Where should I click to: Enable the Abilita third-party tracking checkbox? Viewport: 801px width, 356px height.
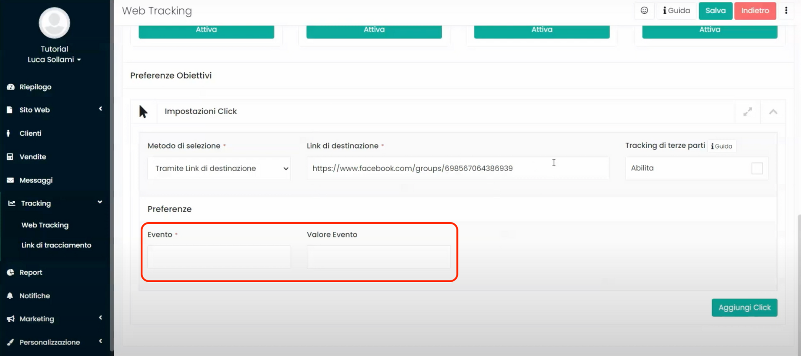pyautogui.click(x=757, y=168)
